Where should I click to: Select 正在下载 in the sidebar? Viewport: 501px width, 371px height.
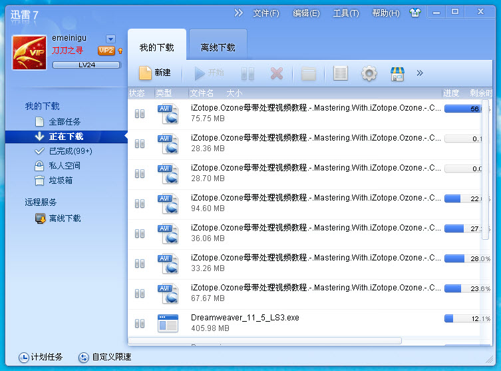click(66, 137)
